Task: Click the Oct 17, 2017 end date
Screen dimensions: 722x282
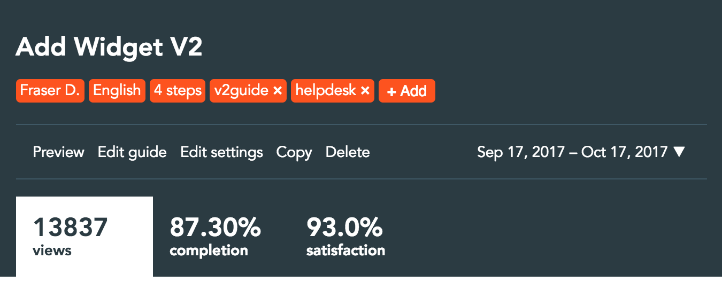Action: pos(624,152)
